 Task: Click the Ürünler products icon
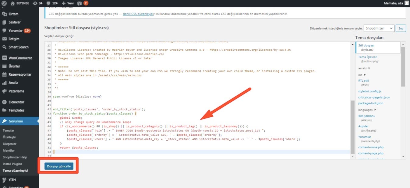click(x=5, y=66)
